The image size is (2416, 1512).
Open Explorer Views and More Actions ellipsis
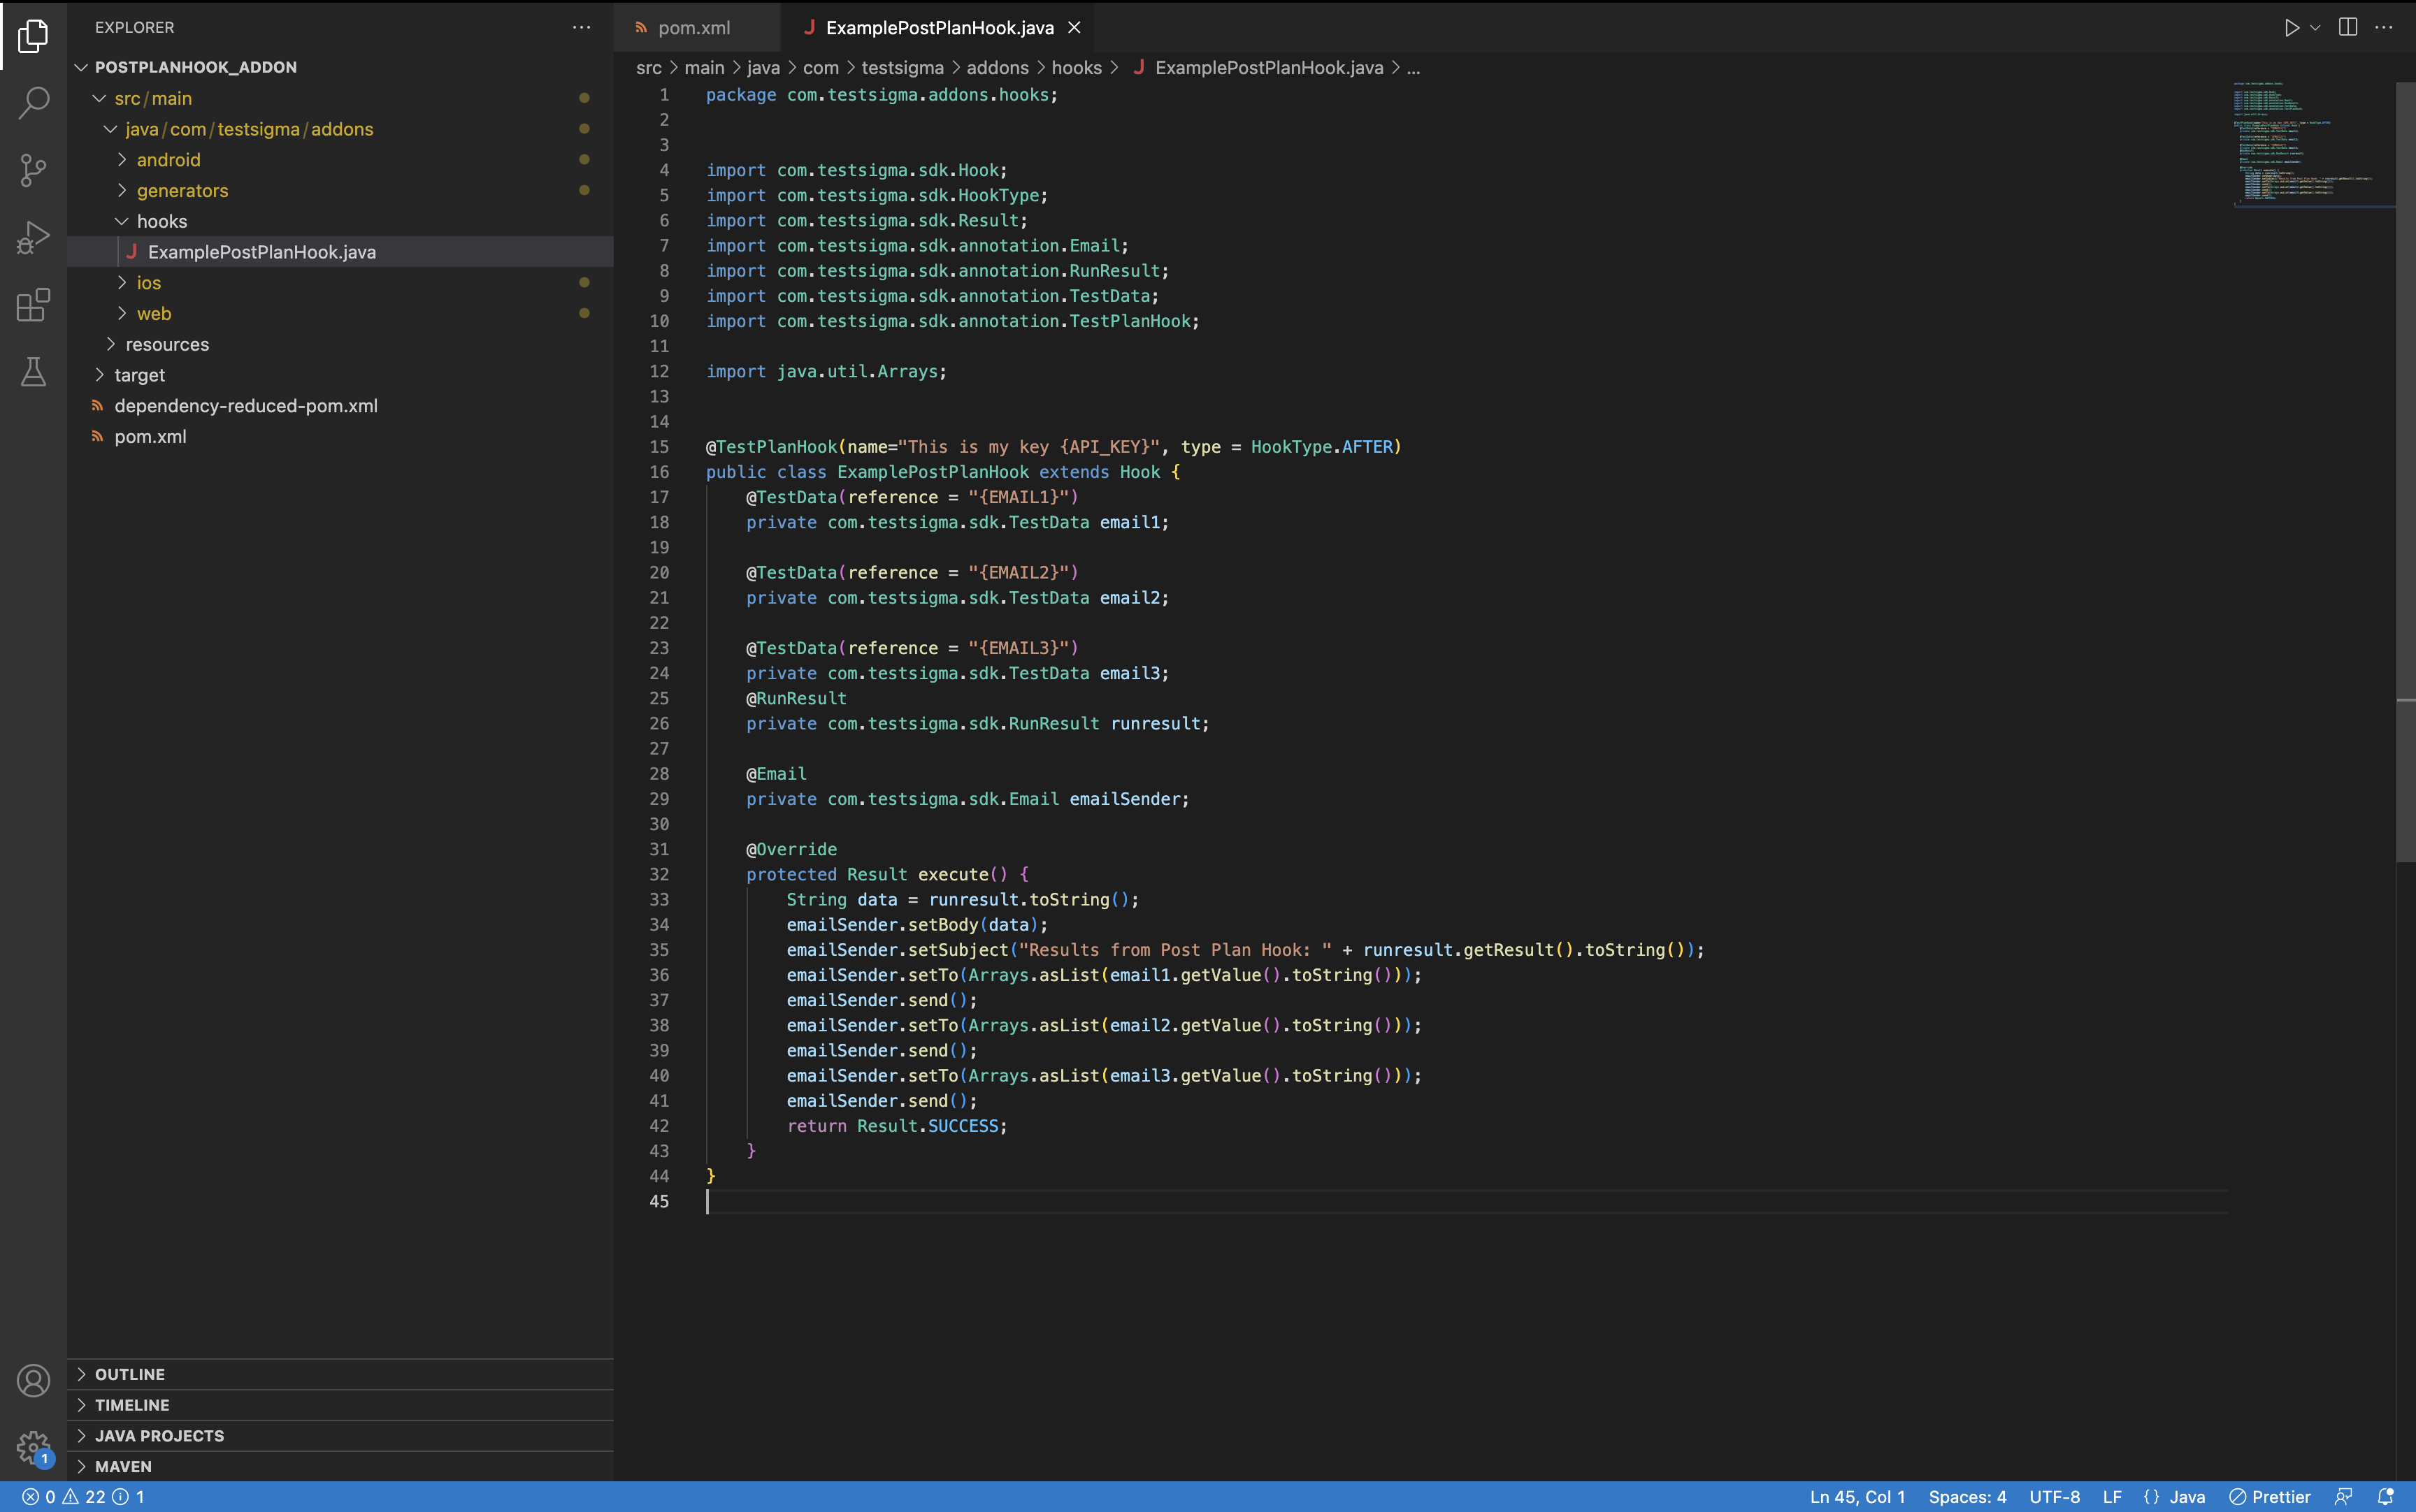[x=581, y=27]
